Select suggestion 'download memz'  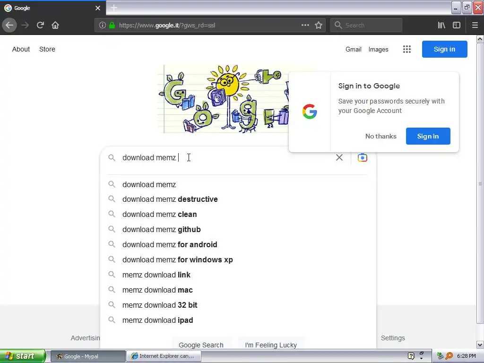tap(237, 184)
